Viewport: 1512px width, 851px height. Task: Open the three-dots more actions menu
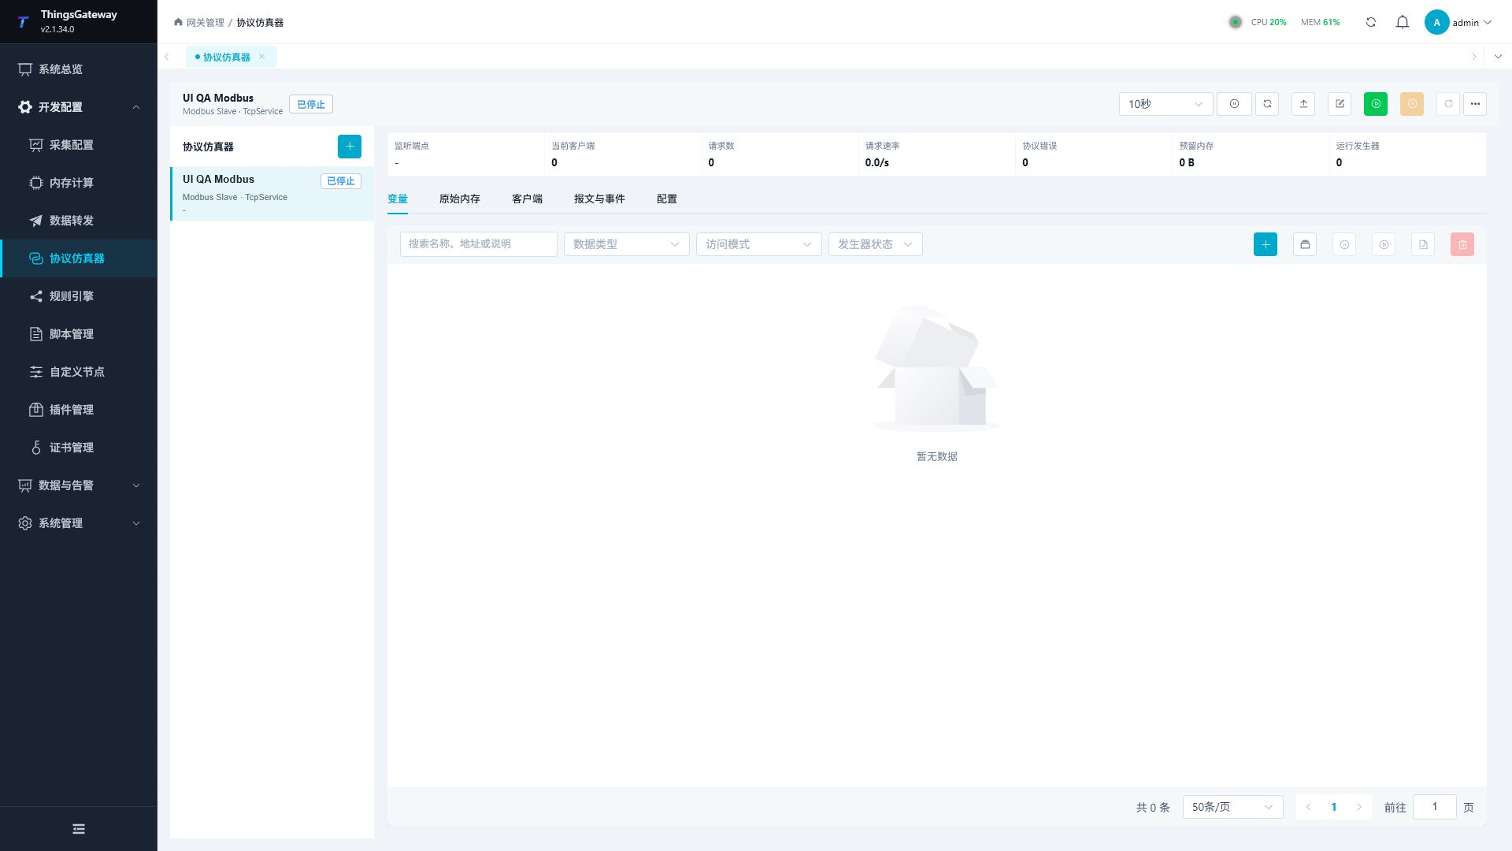1475,104
